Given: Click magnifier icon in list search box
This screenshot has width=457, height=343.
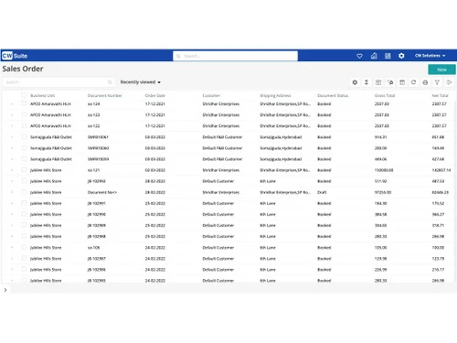Looking at the screenshot, I should 110,82.
